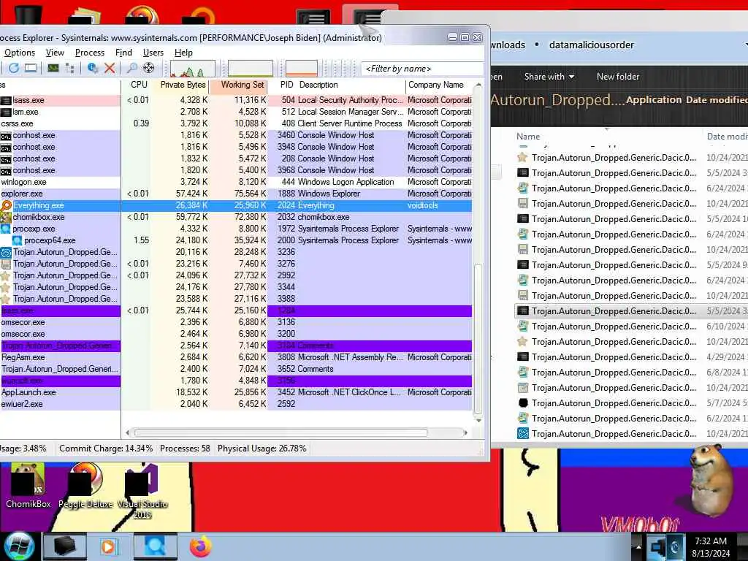Open the commit history mini graph
The image size is (748, 561).
pyautogui.click(x=251, y=68)
